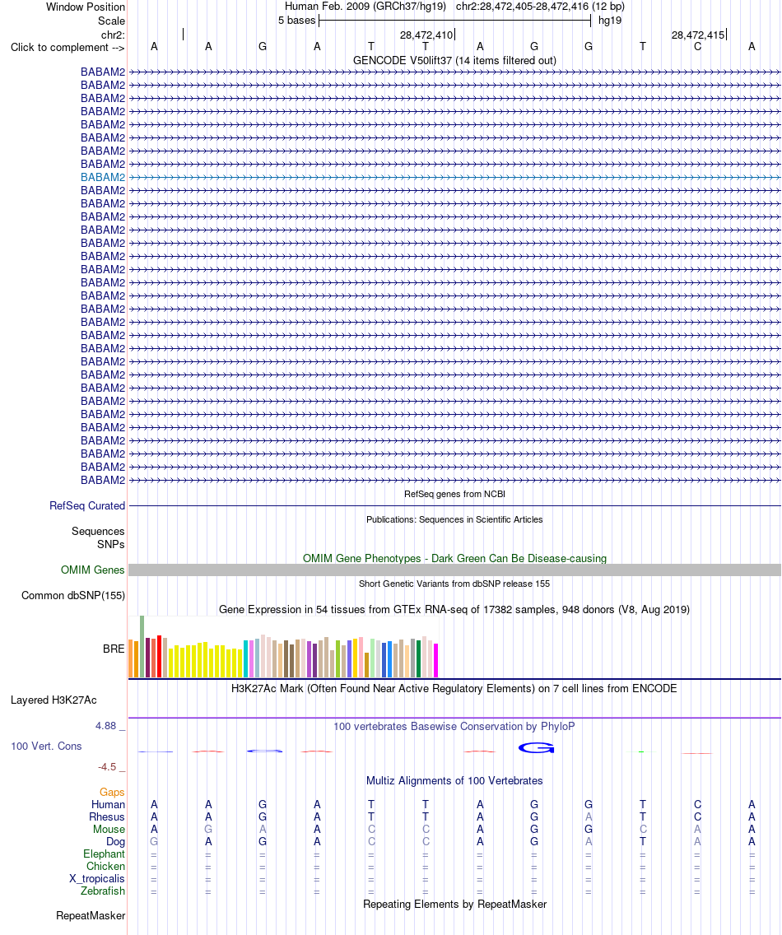Click the Gaps label in Multiz alignment
Viewport: 782px width, 935px height.
coord(112,793)
